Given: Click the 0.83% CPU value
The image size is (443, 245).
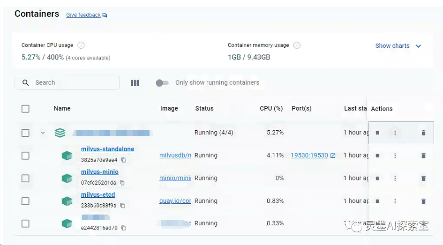Looking at the screenshot, I should click(x=275, y=201).
